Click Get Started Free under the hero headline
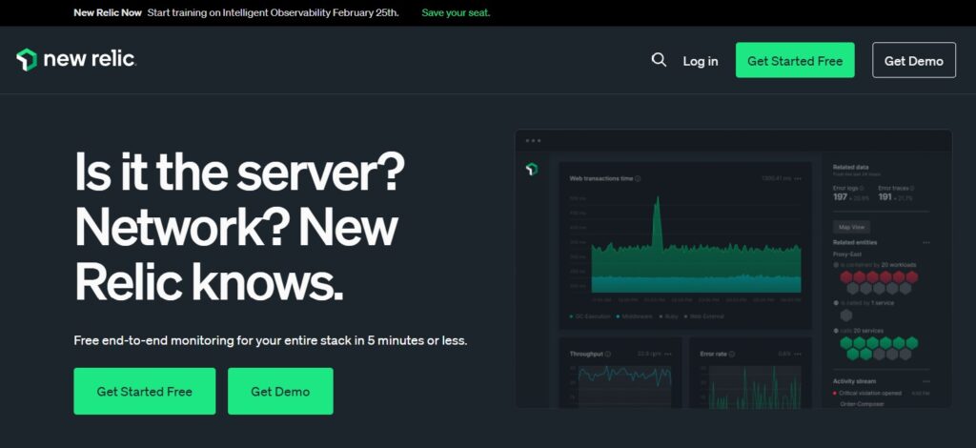Image resolution: width=976 pixels, height=448 pixels. pos(145,392)
